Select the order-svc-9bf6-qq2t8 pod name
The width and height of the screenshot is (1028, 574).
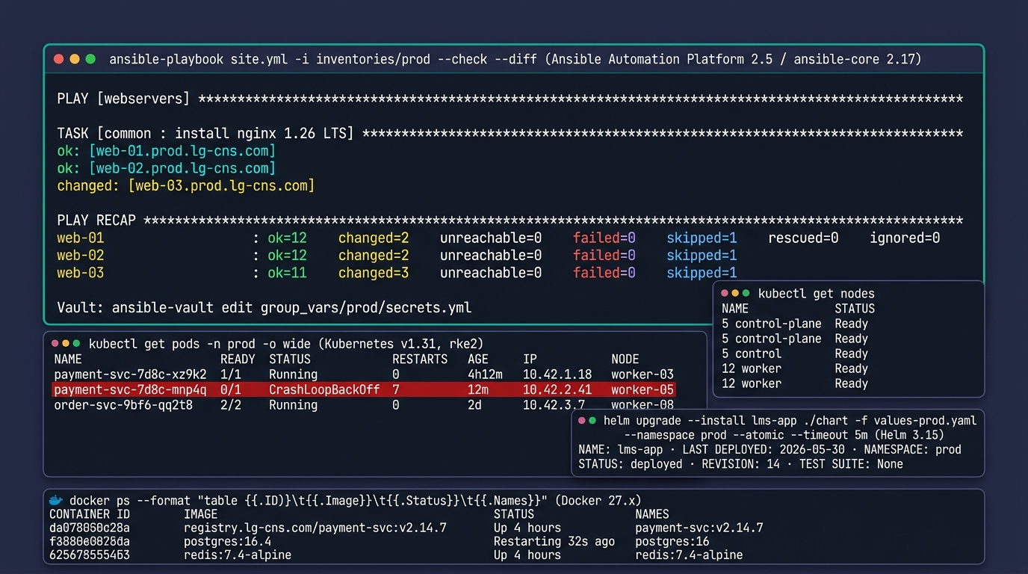pyautogui.click(x=123, y=405)
